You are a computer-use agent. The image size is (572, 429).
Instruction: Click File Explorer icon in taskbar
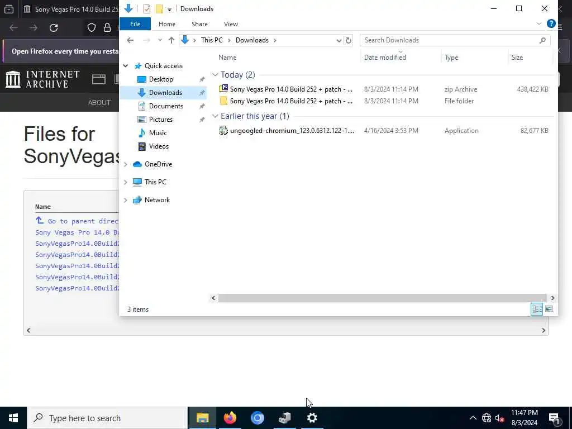(x=202, y=418)
